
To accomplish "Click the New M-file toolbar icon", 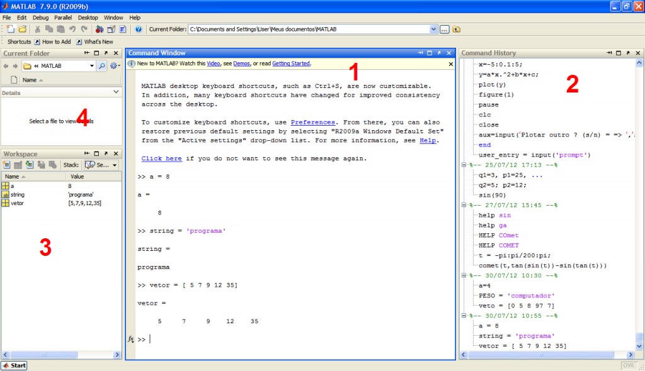I will point(10,29).
